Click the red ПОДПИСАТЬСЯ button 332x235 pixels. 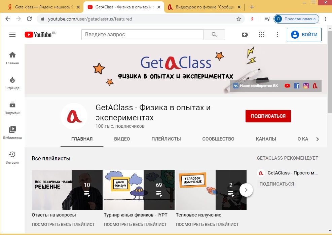268,116
